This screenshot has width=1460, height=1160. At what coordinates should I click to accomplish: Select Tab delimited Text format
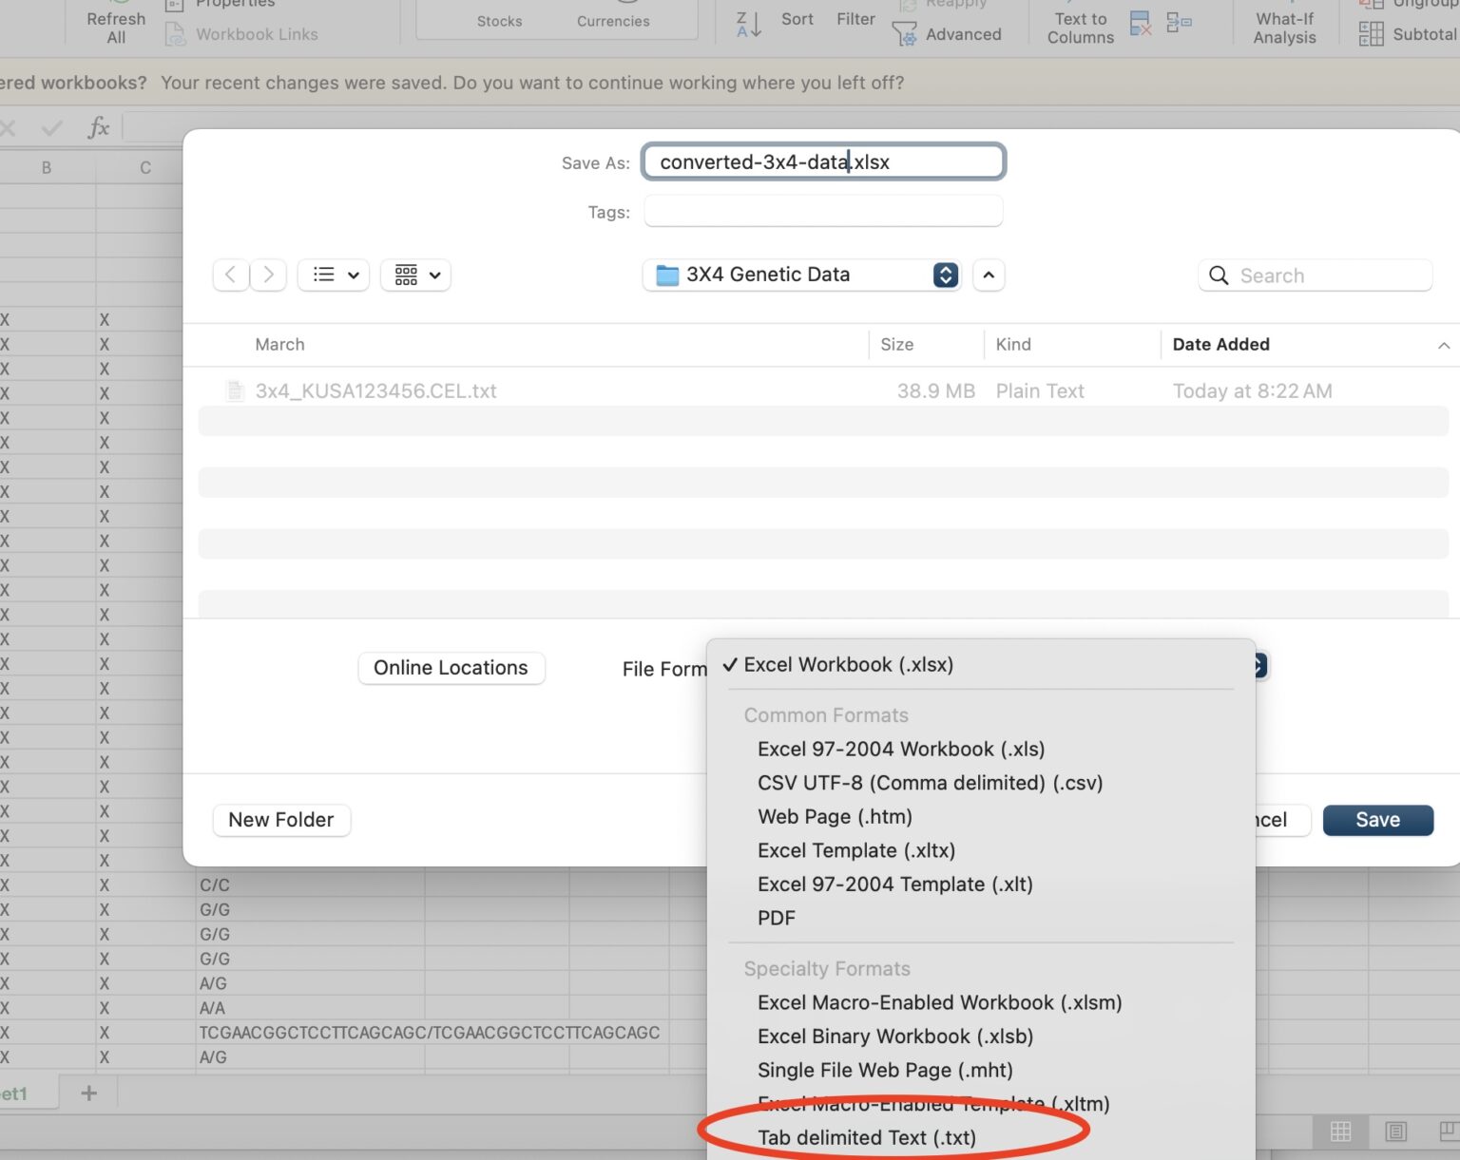(866, 1137)
